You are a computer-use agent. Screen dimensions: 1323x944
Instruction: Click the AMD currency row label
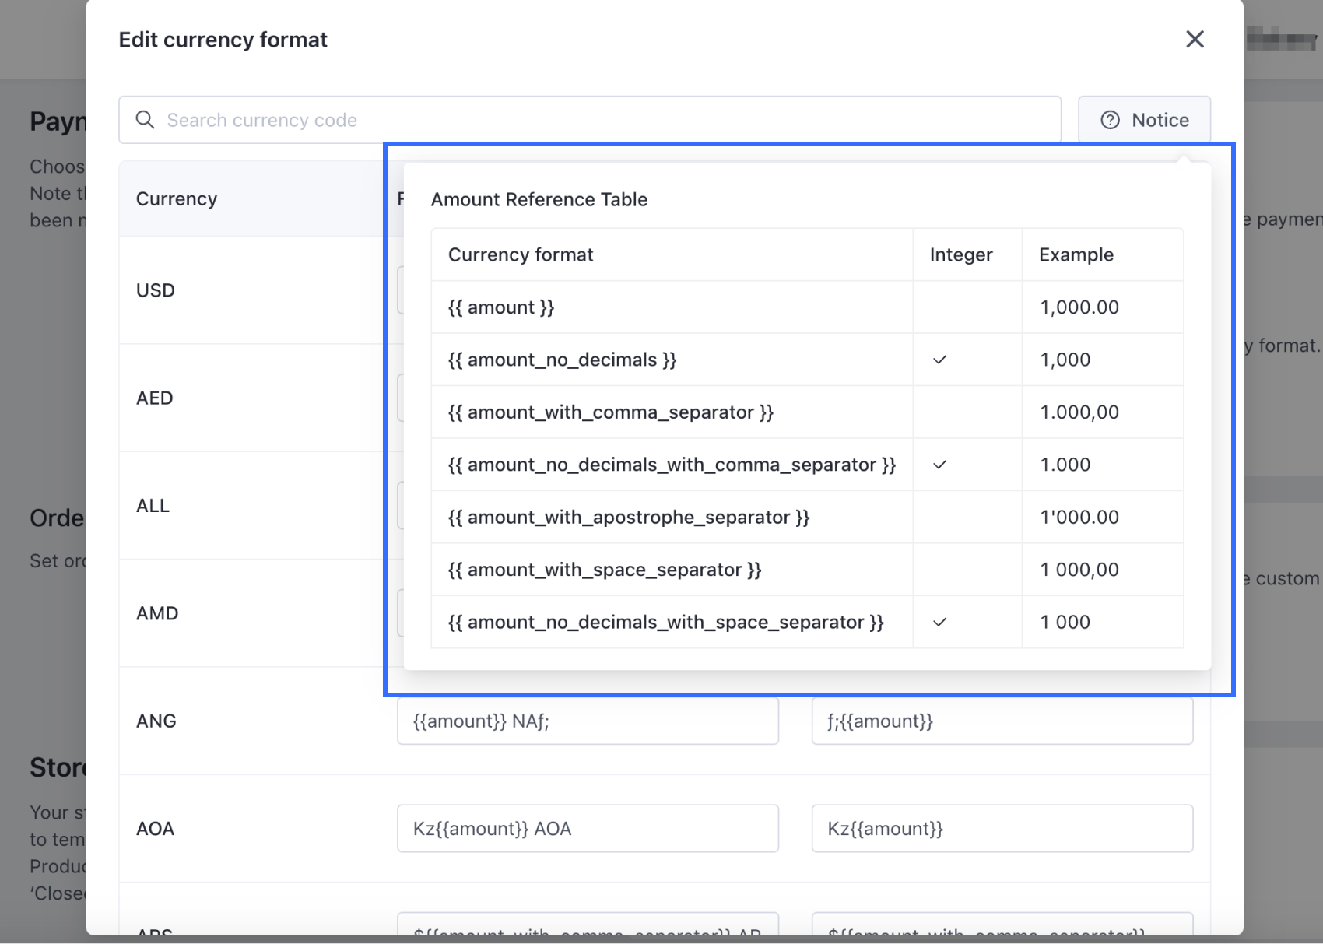157,613
